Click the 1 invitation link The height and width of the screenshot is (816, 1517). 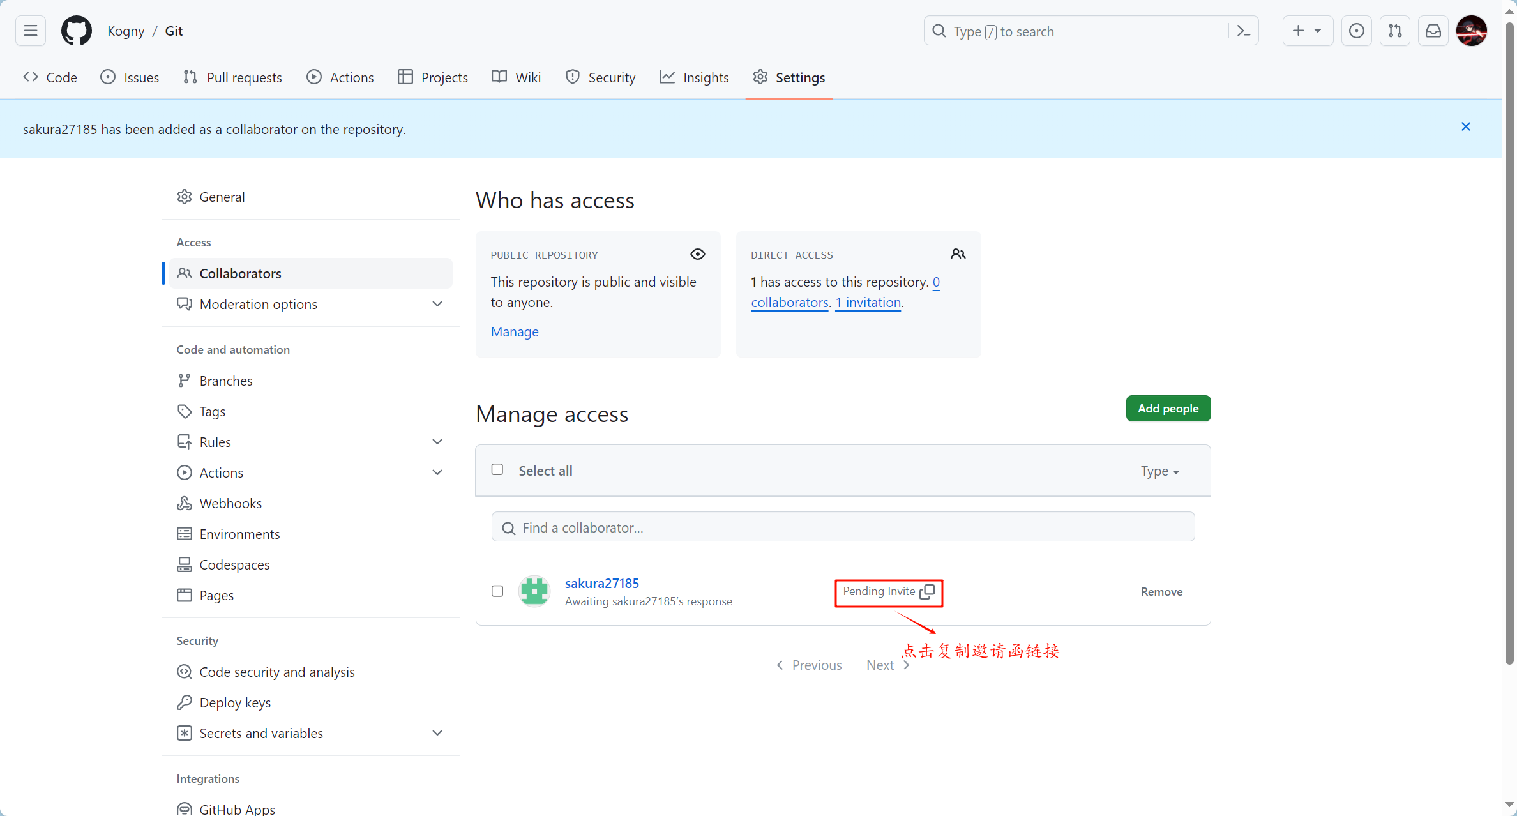click(867, 301)
